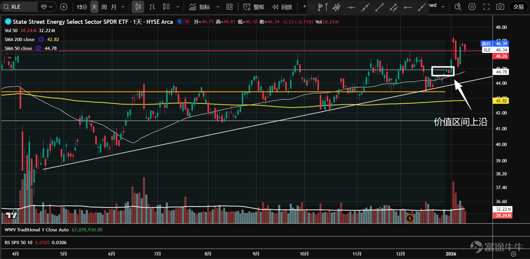Screen dimensions: 530x259
Task: Click the XLE symbol search field
Action: [19, 7]
